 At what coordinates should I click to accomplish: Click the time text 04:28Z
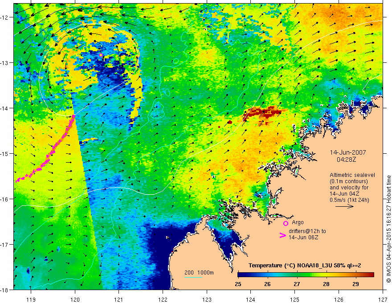[347, 159]
